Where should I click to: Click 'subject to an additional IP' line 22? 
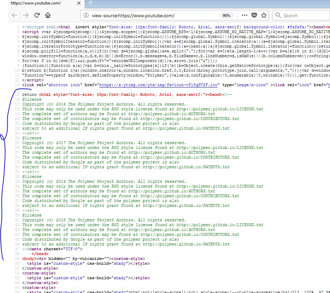(x=126, y=128)
